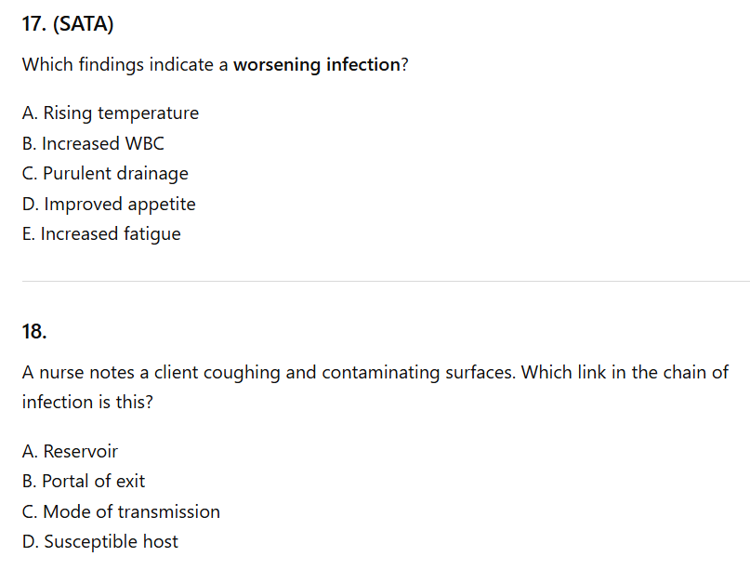Select answer A. Reservoir

click(70, 452)
